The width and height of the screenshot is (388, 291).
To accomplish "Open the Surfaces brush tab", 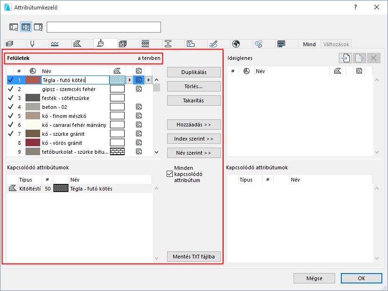I will 100,43.
